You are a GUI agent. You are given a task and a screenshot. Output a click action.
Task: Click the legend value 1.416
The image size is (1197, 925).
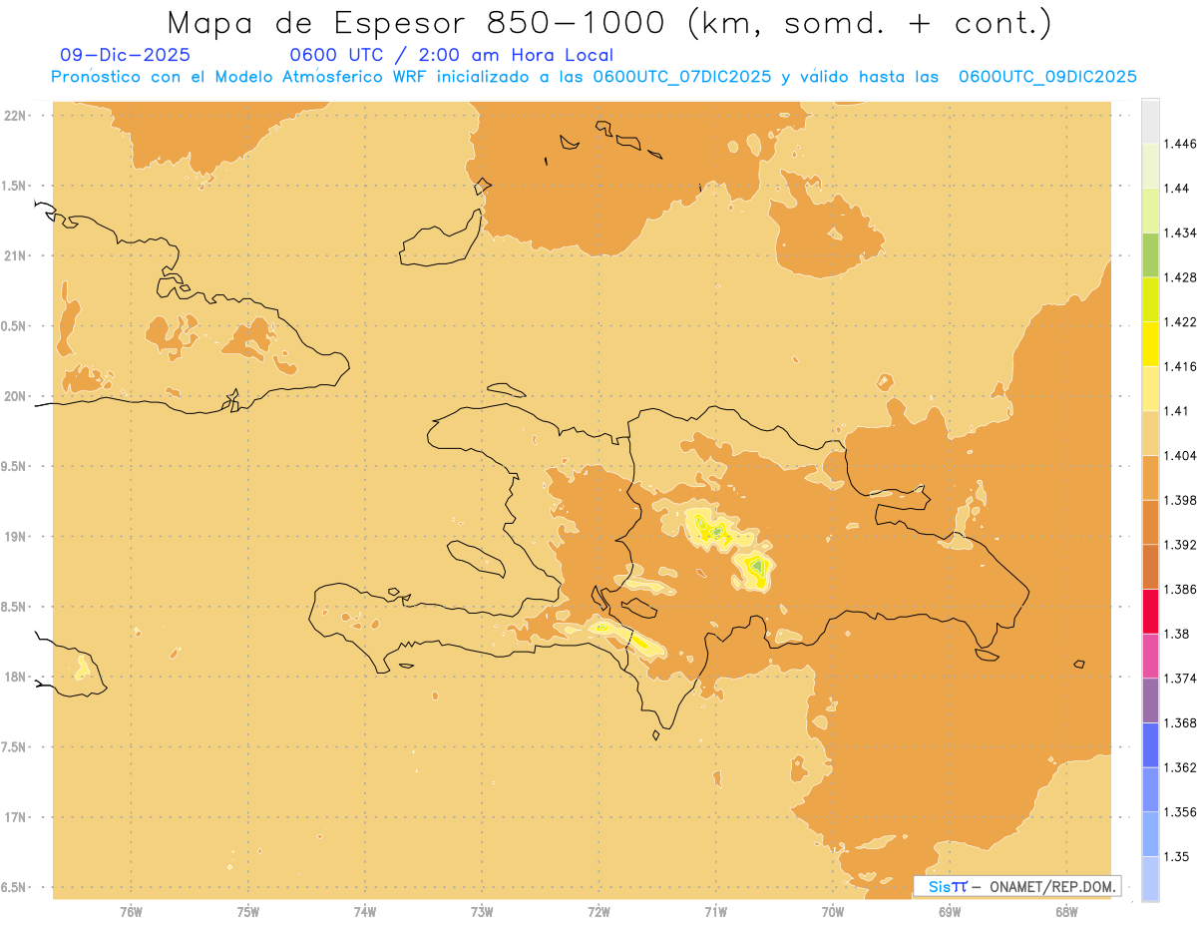pos(1179,366)
